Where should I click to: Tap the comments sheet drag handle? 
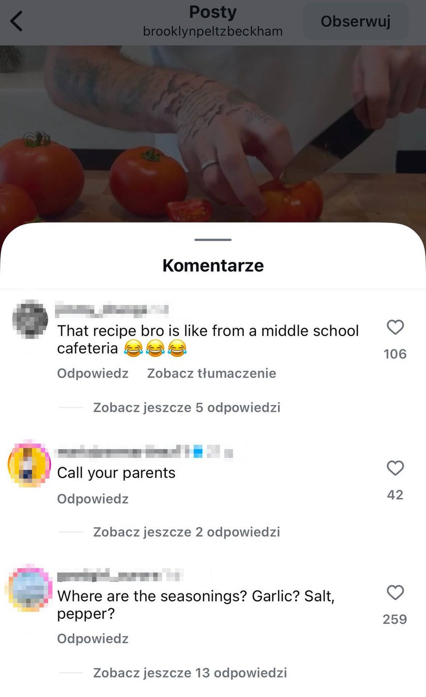point(213,240)
